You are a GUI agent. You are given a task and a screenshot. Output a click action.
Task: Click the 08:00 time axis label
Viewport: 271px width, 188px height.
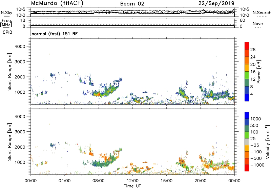99,181
